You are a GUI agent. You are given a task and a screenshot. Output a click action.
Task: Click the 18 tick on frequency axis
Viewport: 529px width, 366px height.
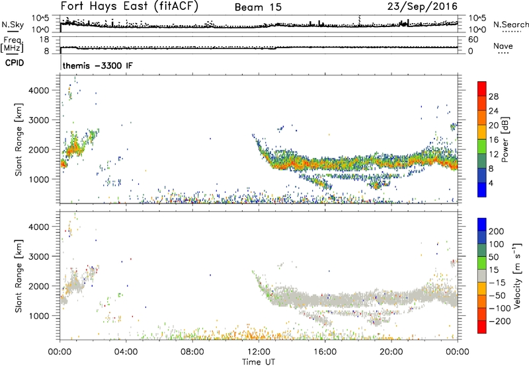(x=44, y=40)
